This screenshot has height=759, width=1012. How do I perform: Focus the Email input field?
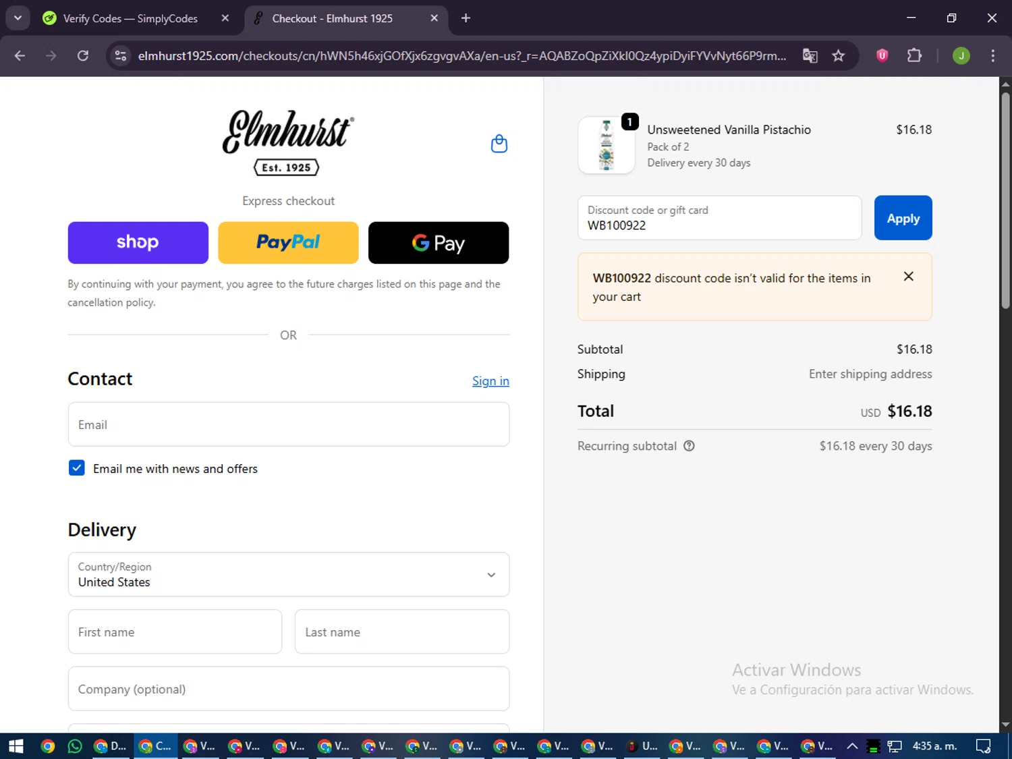(289, 424)
